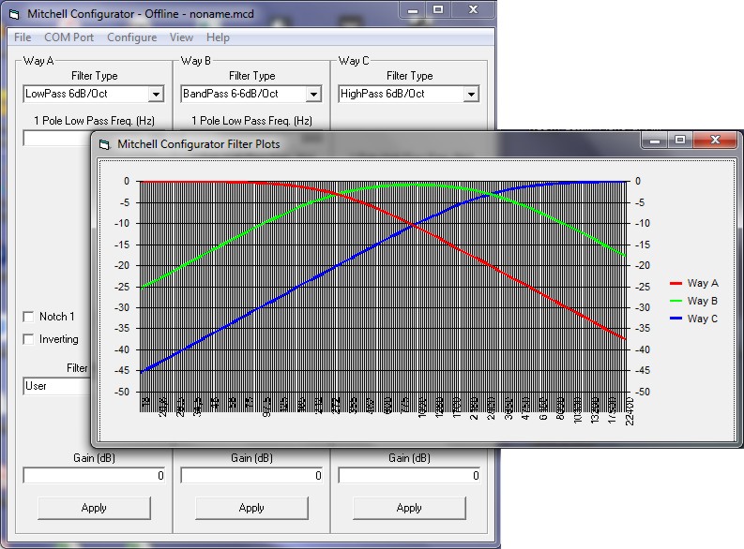Open the COM Port menu
Viewport: 744px width, 549px height.
tap(68, 37)
